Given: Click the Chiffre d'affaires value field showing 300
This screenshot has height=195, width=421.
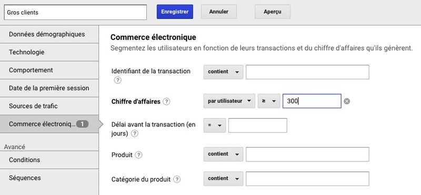Looking at the screenshot, I should [312, 101].
